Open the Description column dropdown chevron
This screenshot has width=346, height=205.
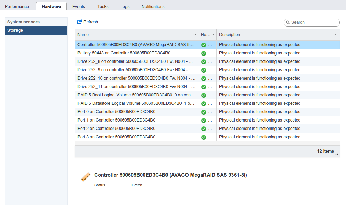pyautogui.click(x=336, y=35)
